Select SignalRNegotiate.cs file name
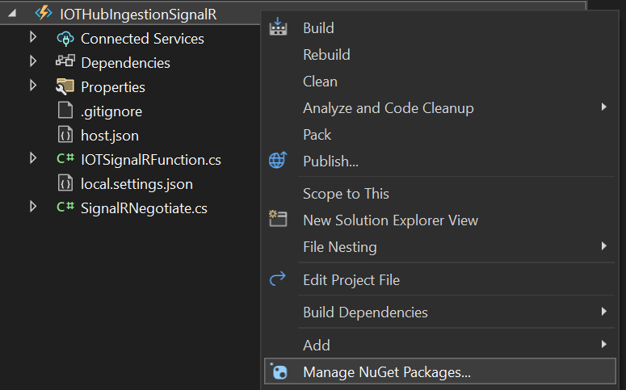The width and height of the screenshot is (626, 390). click(x=144, y=208)
